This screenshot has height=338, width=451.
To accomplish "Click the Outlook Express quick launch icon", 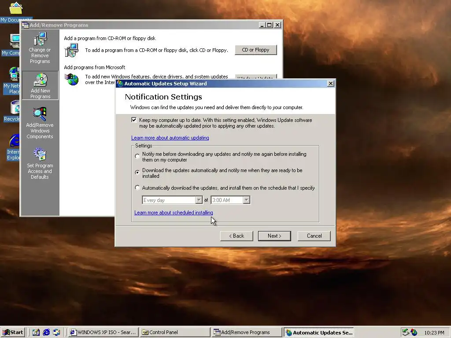I will (56, 332).
